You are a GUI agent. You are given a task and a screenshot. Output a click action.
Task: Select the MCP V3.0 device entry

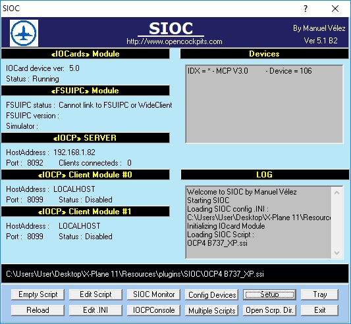(x=250, y=71)
